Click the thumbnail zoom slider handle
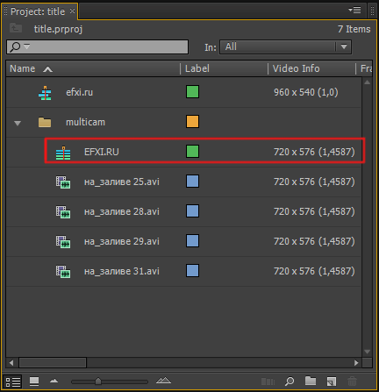Viewport: 379px width, 392px height. pos(98,381)
